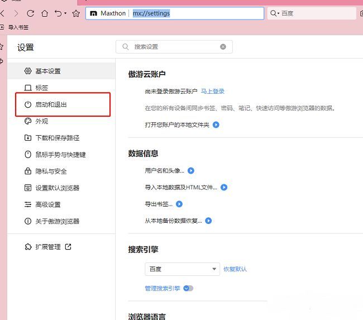
Task: Click arrow beside 打开您账户的本地文件夹
Action: point(216,125)
